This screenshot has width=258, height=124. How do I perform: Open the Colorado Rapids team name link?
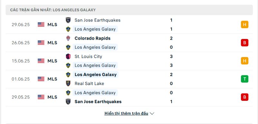point(93,38)
